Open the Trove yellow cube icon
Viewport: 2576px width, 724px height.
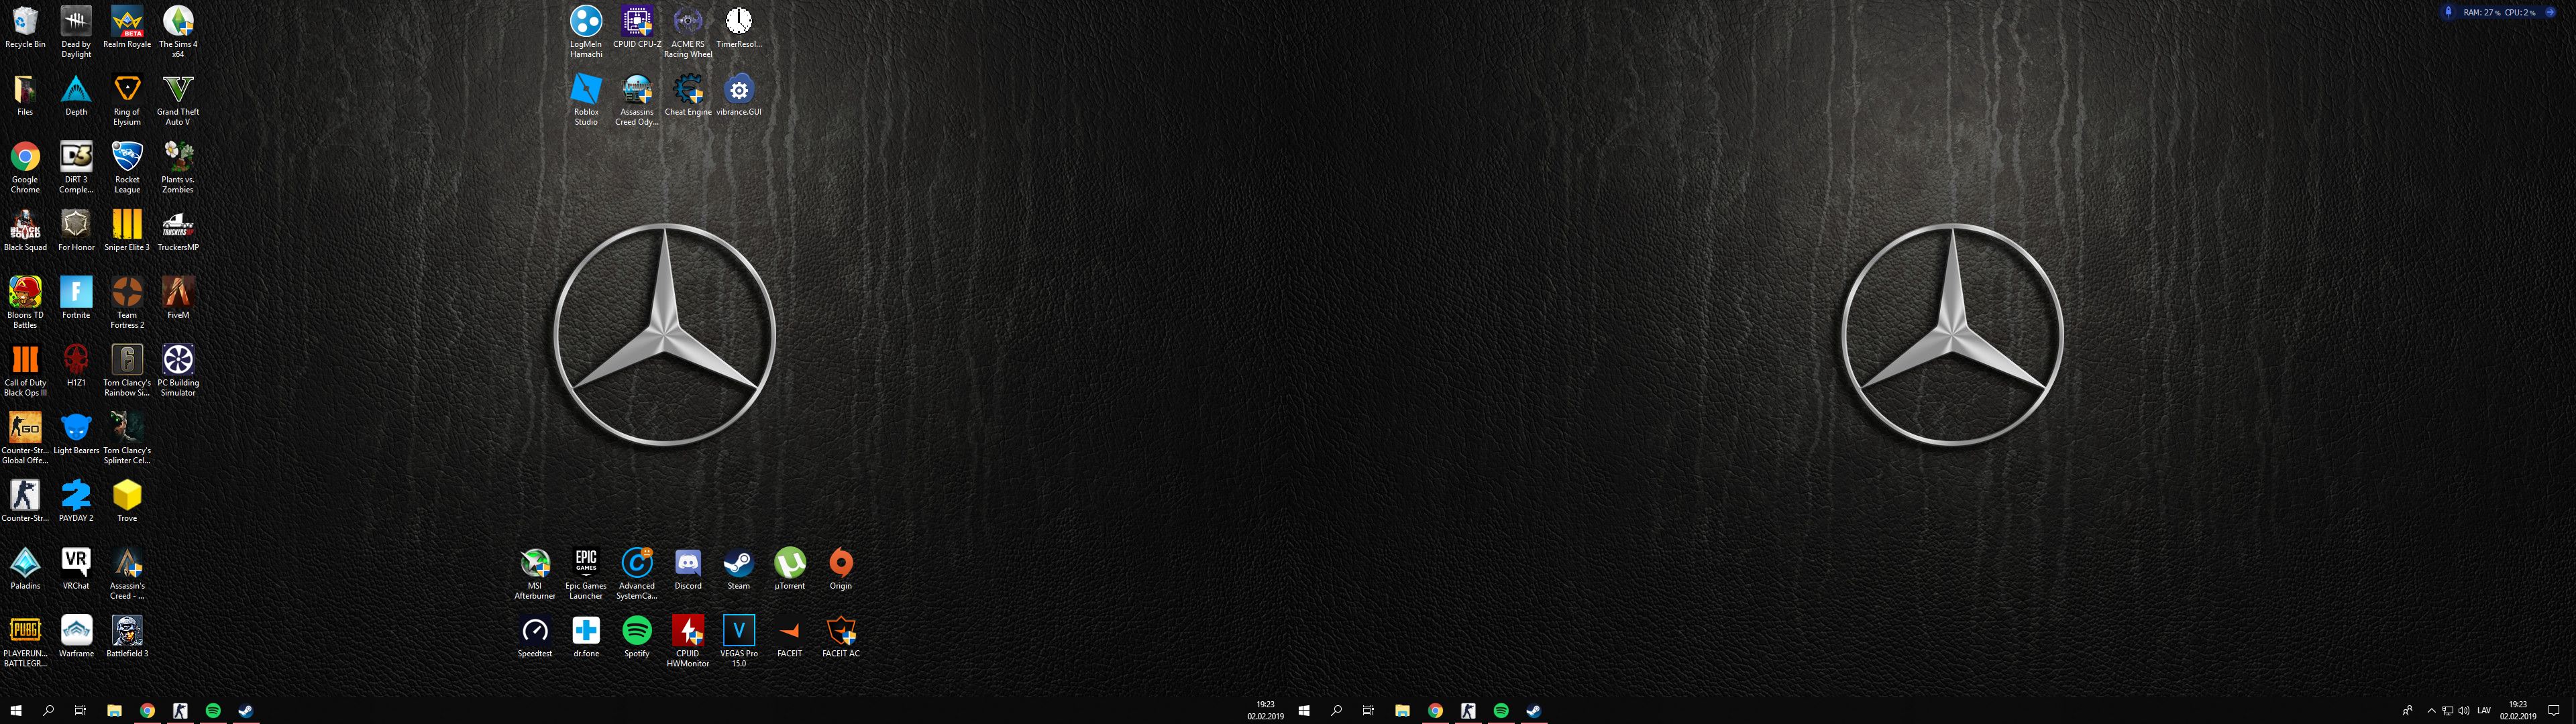click(x=127, y=501)
